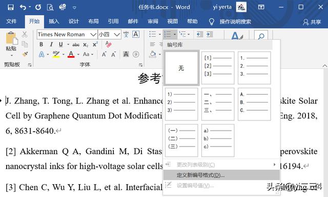The width and height of the screenshot is (328, 197).
Task: Open Print Preview from quick access toolbar
Action: pyautogui.click(x=50, y=8)
